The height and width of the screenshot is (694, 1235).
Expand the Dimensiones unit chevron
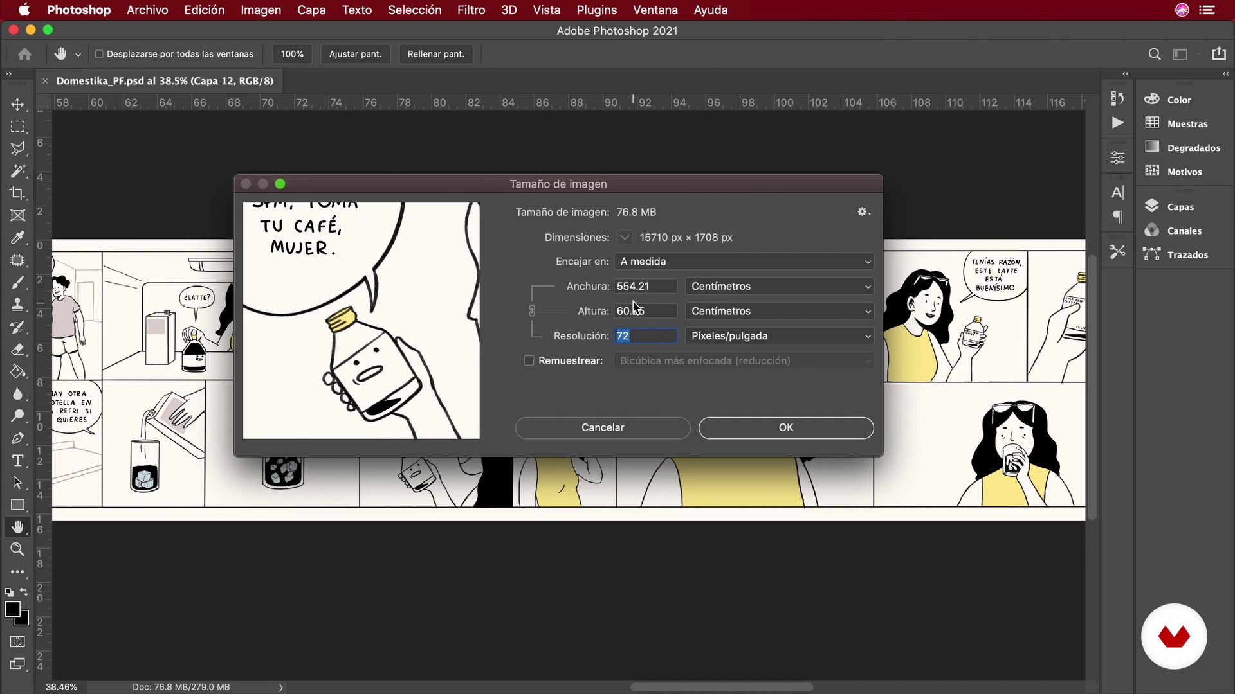[x=625, y=237]
